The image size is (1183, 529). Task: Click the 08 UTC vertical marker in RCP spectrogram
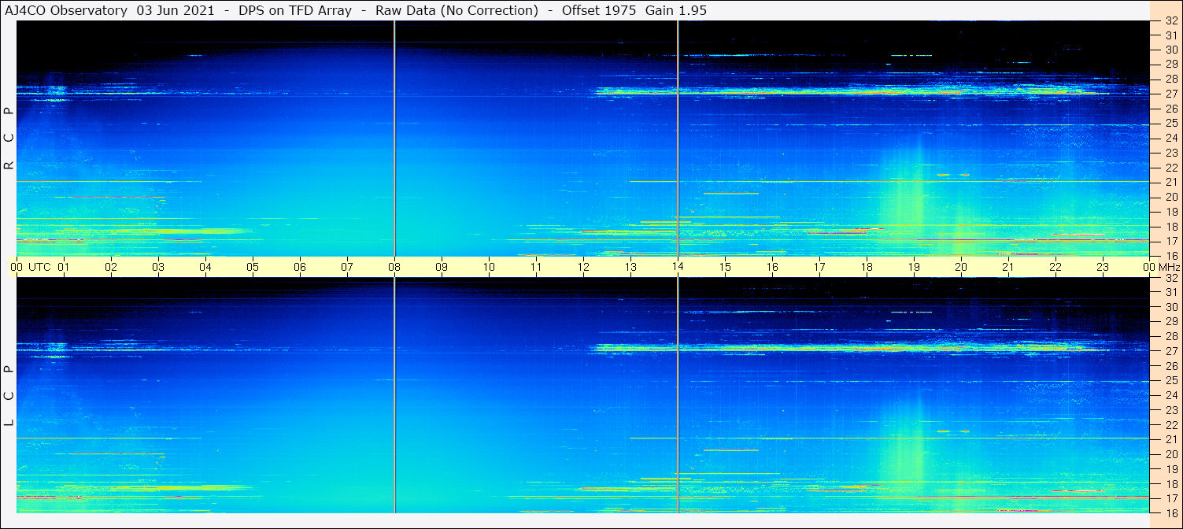(394, 139)
